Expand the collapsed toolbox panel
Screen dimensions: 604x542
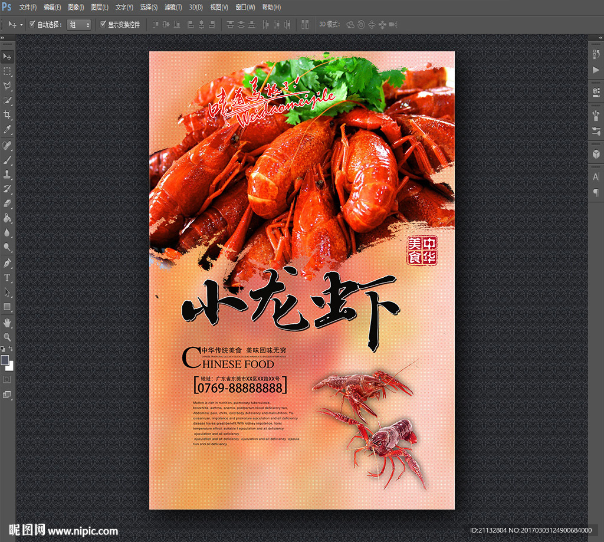(2, 38)
